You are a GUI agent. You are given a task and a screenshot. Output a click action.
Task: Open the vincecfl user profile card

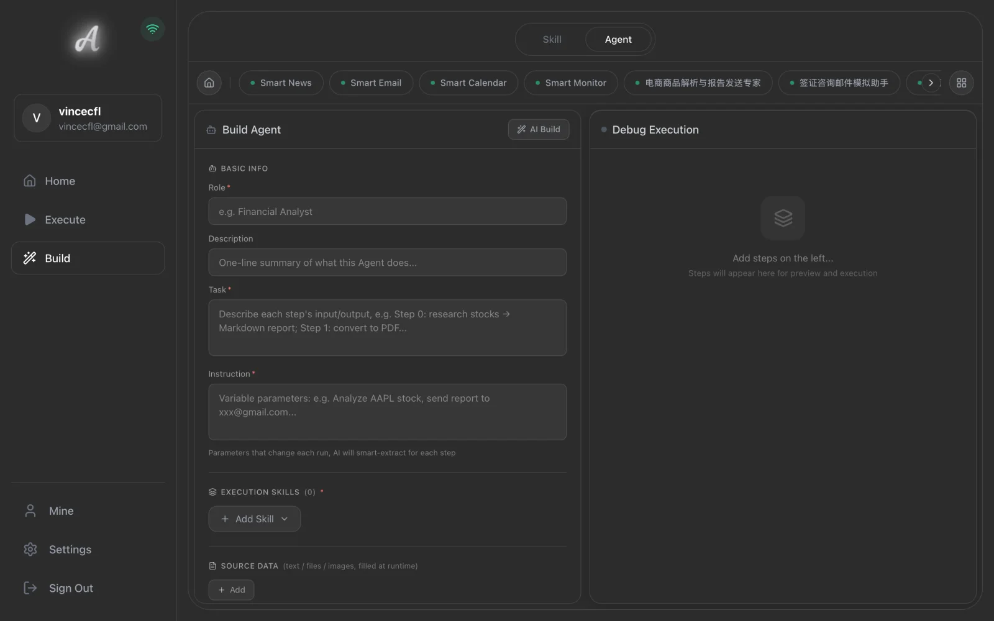[88, 118]
